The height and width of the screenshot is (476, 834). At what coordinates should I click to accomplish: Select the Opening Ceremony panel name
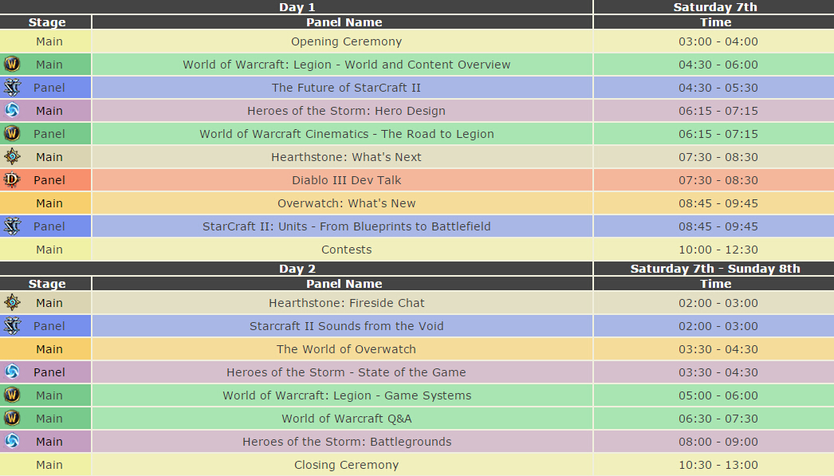coord(346,41)
